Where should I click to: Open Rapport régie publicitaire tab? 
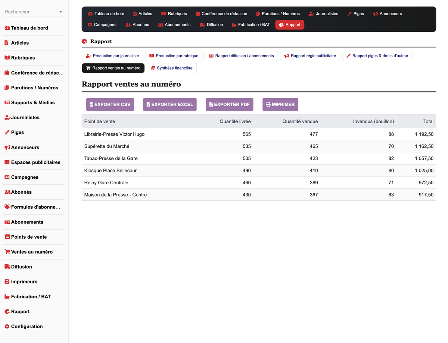(x=310, y=56)
